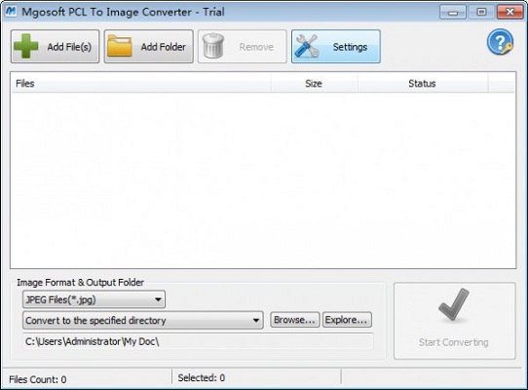Click the output path field C:\Users\Administrator\My Doc\
This screenshot has height=390, width=528.
[x=198, y=341]
